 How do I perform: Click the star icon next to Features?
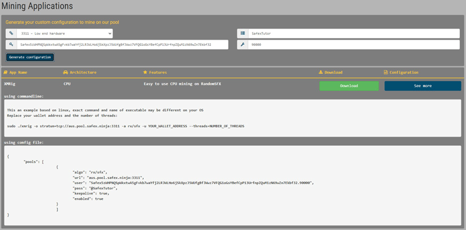point(145,73)
